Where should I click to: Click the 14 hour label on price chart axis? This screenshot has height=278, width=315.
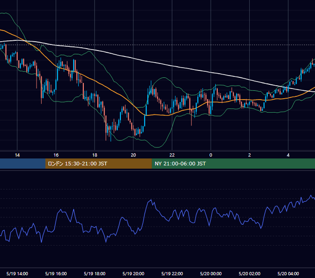17,155
